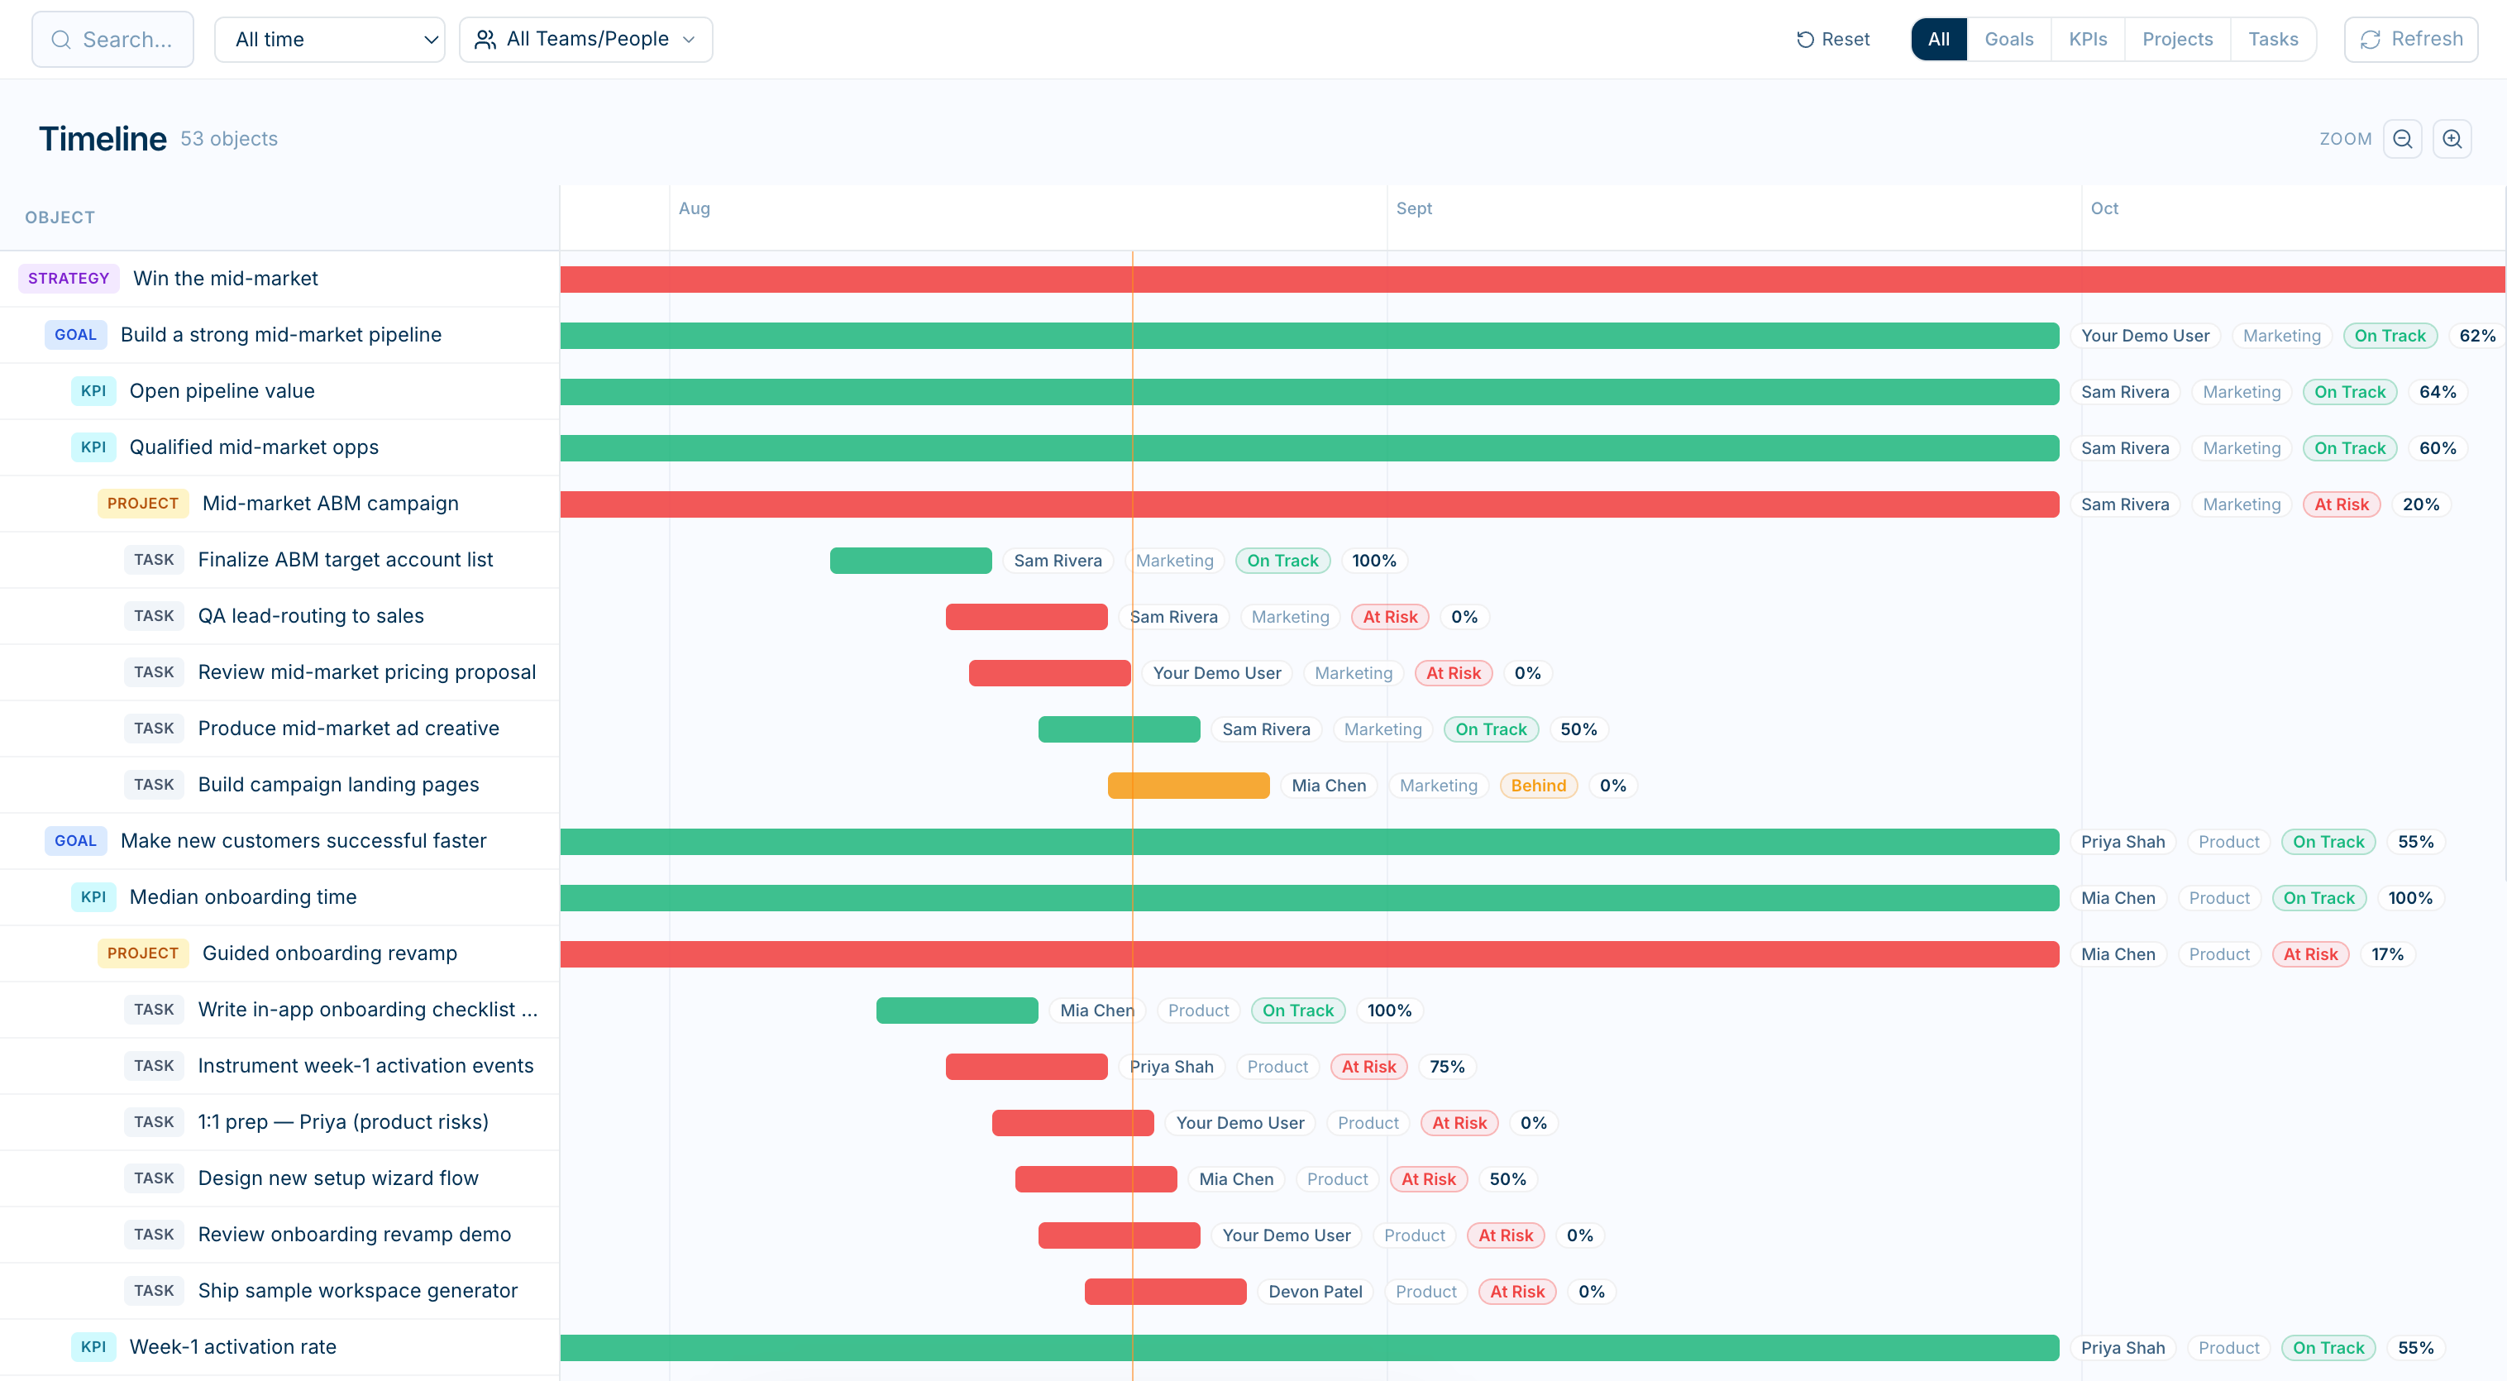Click the zoom out magnifier icon
Image resolution: width=2507 pixels, height=1381 pixels.
point(2402,138)
